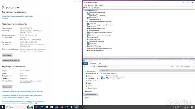The height and width of the screenshot is (109, 195).
Task: Go back in Device Manager toolbar
Action: 84,8
